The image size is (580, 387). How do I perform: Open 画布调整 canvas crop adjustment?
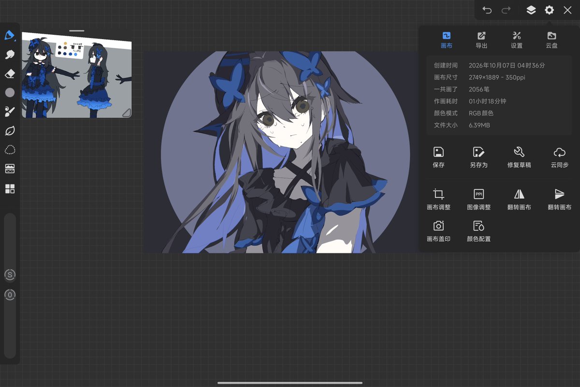(x=438, y=200)
